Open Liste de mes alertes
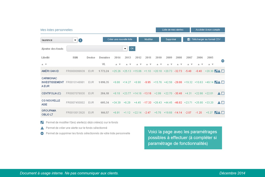The image size is (265, 177). [172, 30]
